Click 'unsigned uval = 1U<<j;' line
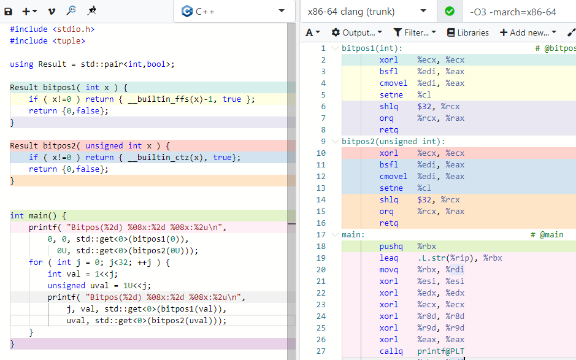The height and width of the screenshot is (360, 576). (x=99, y=286)
